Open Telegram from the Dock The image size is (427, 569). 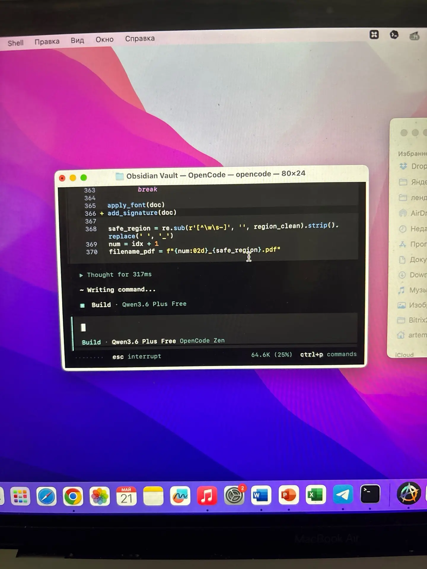coord(343,494)
